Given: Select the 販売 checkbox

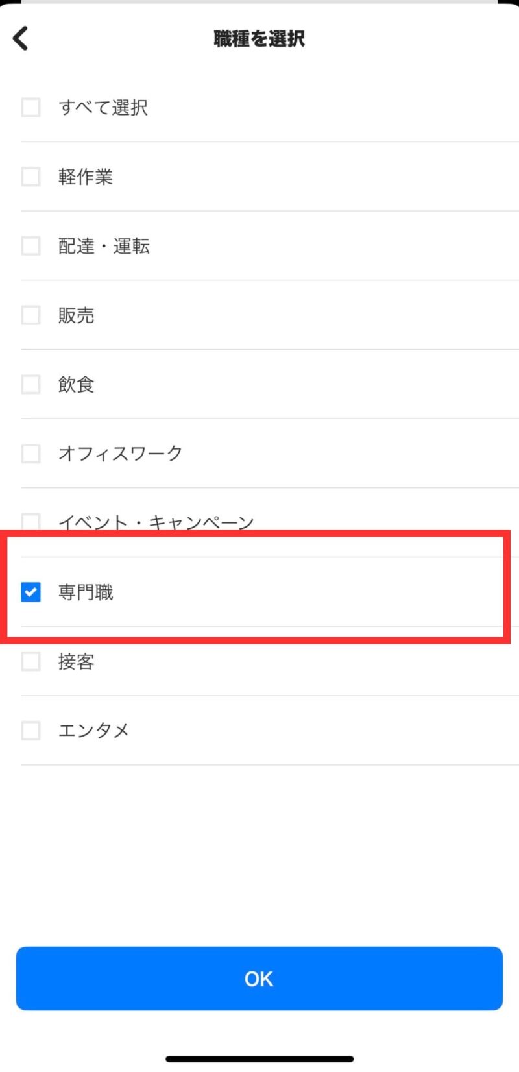Looking at the screenshot, I should pyautogui.click(x=30, y=315).
